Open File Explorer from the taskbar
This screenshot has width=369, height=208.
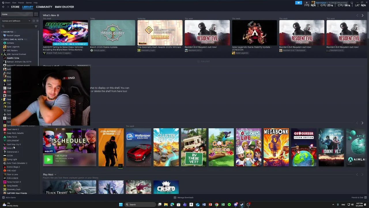coord(166,205)
